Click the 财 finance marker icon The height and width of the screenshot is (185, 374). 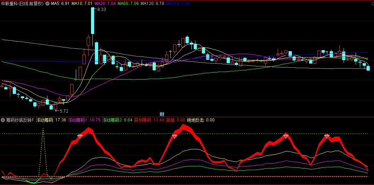click(162, 114)
